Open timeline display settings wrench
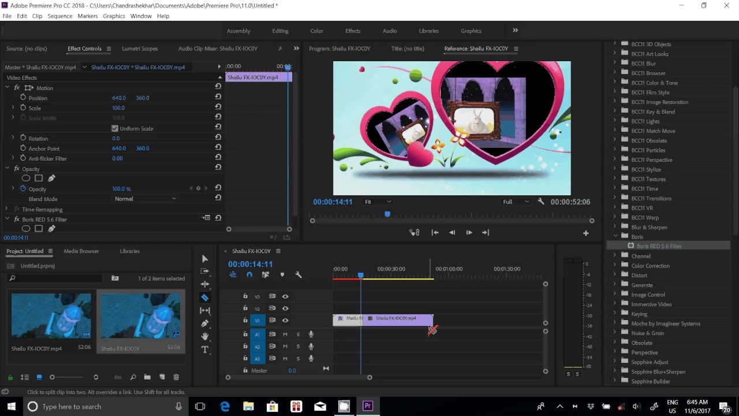739x416 pixels. tap(298, 275)
